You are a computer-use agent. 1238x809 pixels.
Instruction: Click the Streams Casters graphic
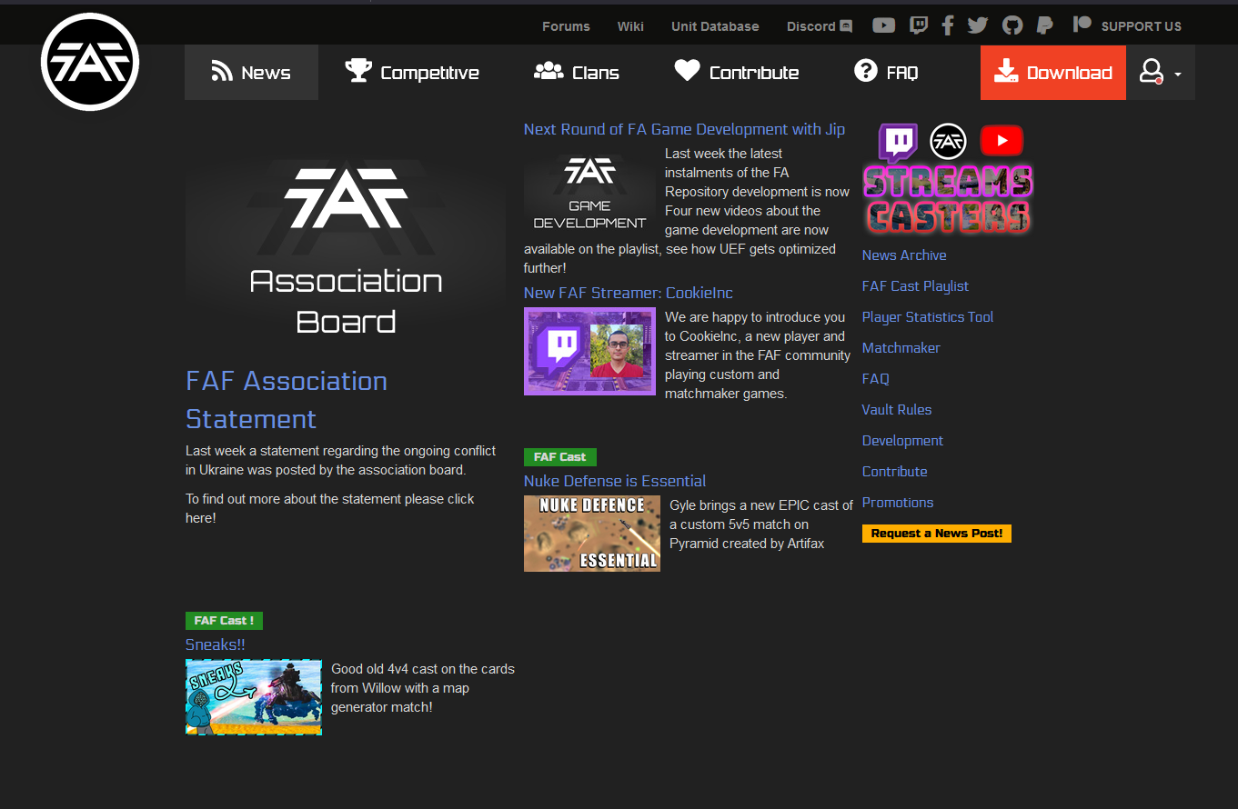[x=949, y=200]
